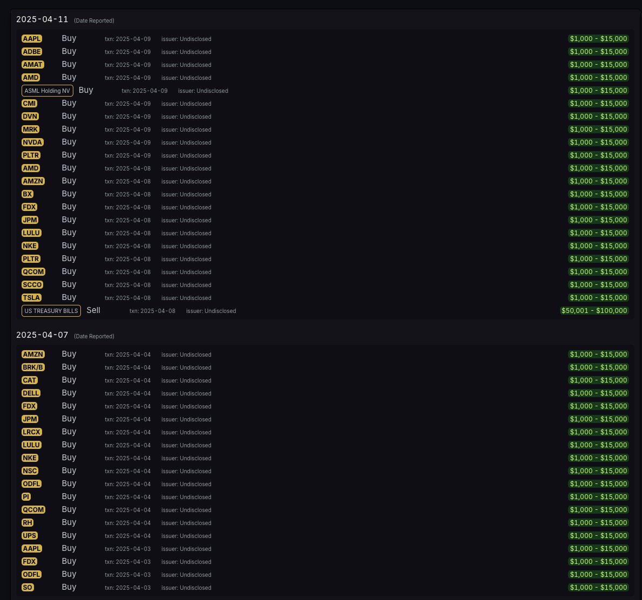Image resolution: width=642 pixels, height=600 pixels.
Task: Open the AAPL ticker dated 2025-04-09
Action: pos(31,39)
